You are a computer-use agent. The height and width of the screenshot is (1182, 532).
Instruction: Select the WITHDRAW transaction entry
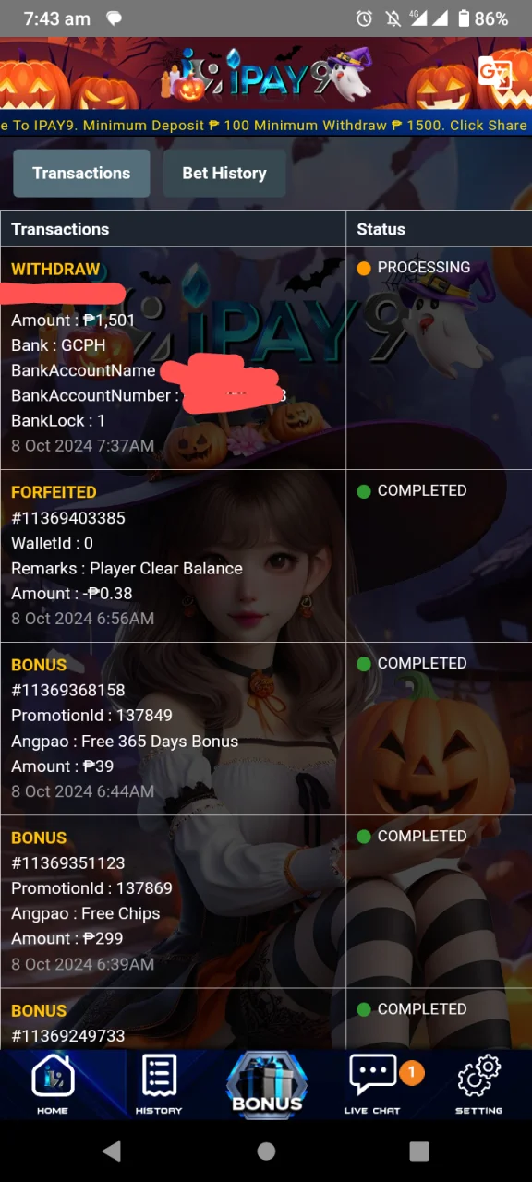click(173, 357)
